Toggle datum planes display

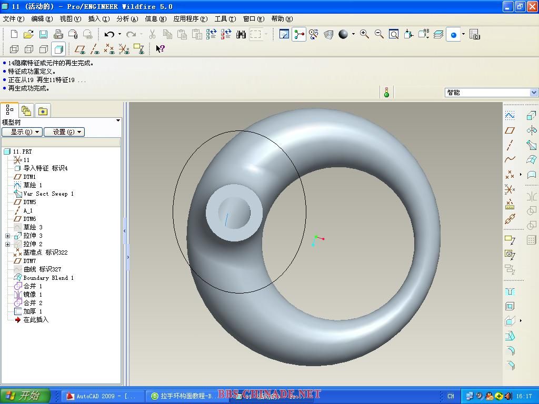pyautogui.click(x=80, y=49)
